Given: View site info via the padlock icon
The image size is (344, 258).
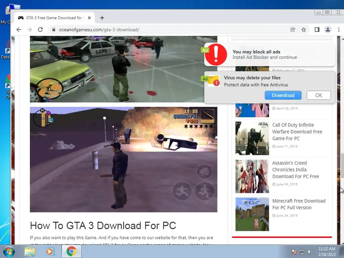Looking at the screenshot, I should pos(53,30).
